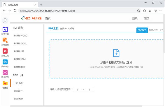Select PDF拆分 in left menu

[x=19, y=83]
